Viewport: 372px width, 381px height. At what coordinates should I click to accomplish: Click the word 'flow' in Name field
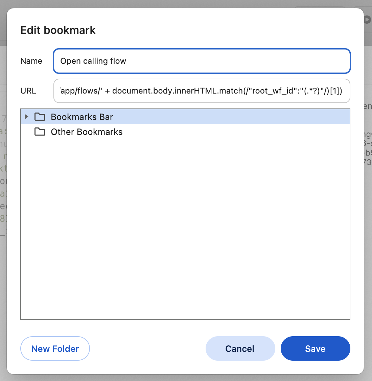point(118,61)
